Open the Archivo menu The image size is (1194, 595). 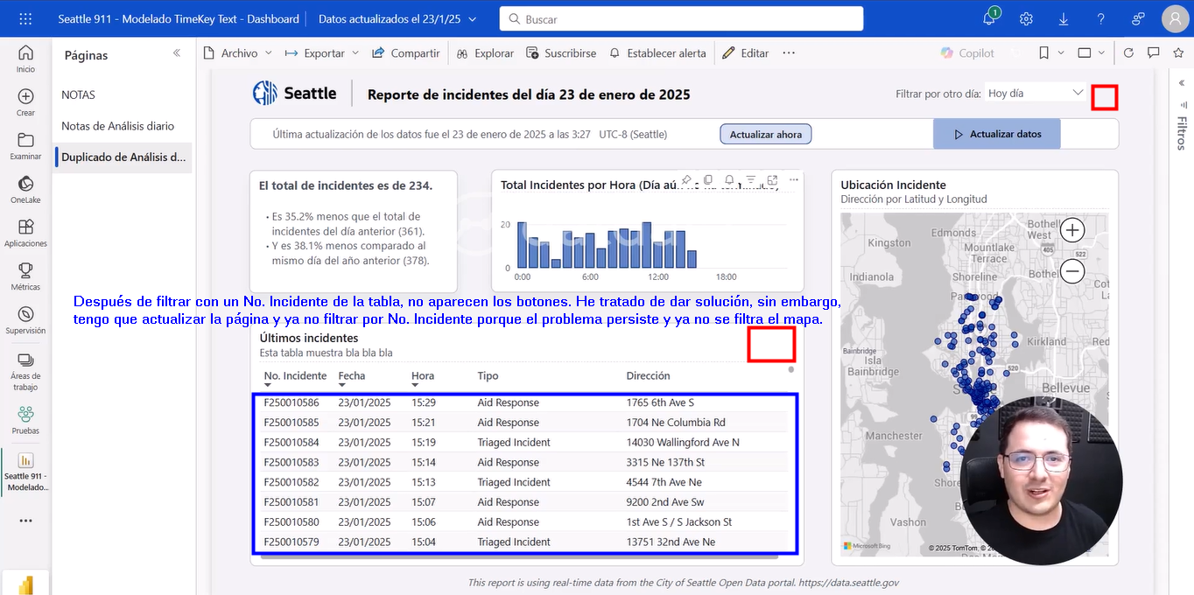coord(238,53)
